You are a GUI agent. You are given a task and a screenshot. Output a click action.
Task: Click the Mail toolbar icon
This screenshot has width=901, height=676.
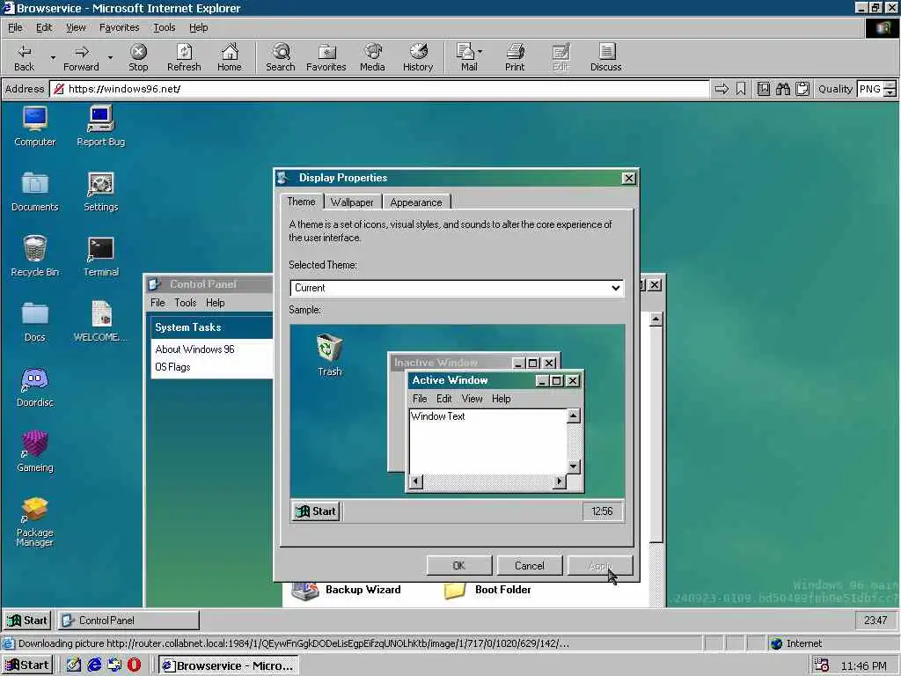click(x=465, y=52)
